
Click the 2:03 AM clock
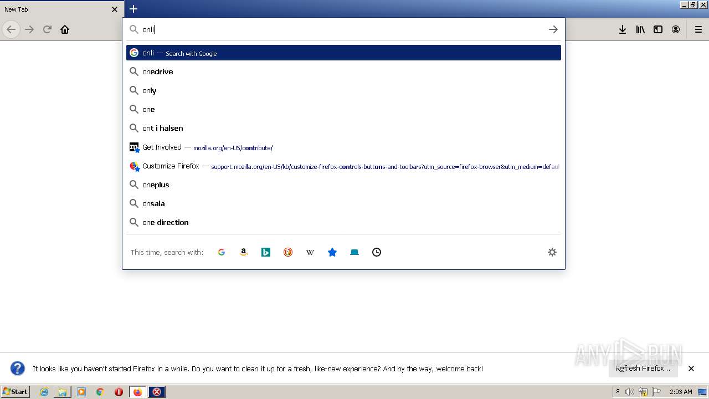[x=681, y=392]
